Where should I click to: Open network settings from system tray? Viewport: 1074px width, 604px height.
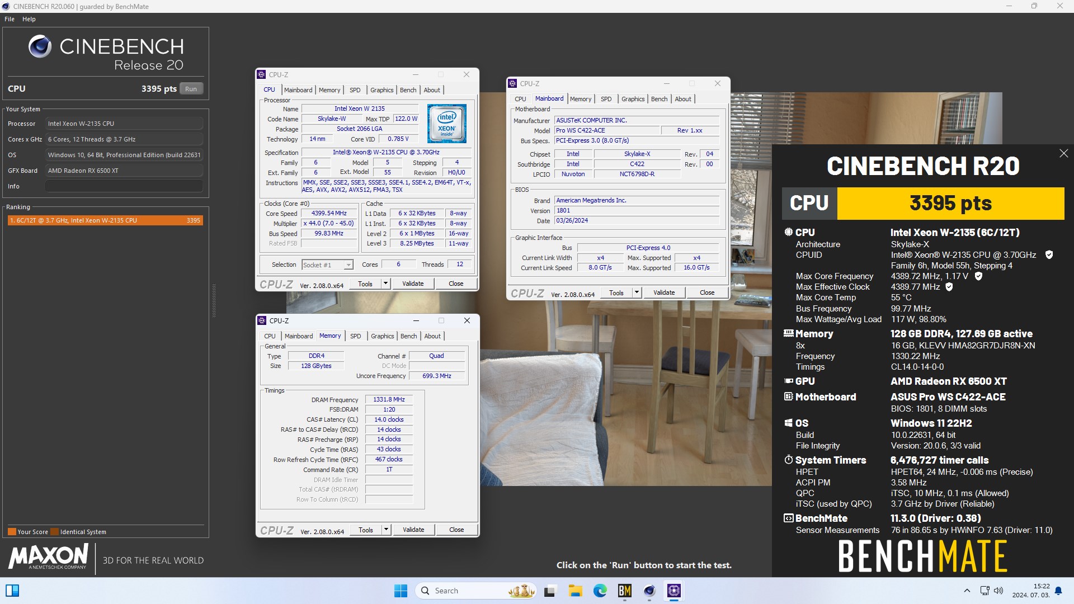point(985,591)
